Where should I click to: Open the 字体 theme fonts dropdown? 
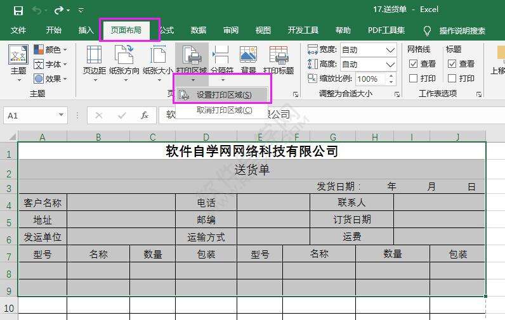point(51,64)
